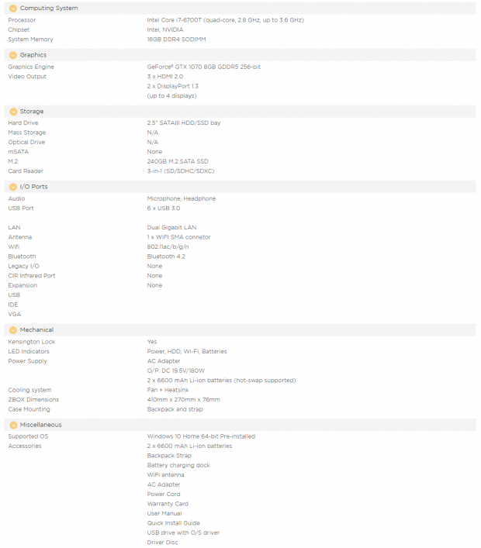Click the Battery charging dock accessory entry

point(178,466)
